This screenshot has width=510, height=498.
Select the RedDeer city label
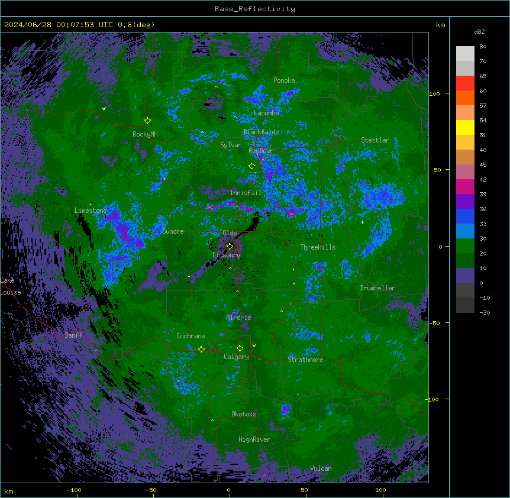(x=260, y=151)
